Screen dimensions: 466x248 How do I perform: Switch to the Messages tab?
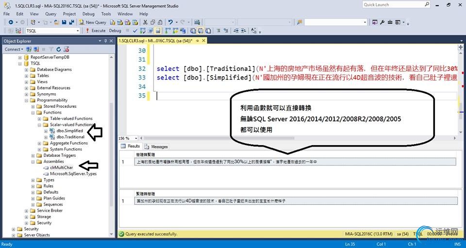[x=157, y=147]
